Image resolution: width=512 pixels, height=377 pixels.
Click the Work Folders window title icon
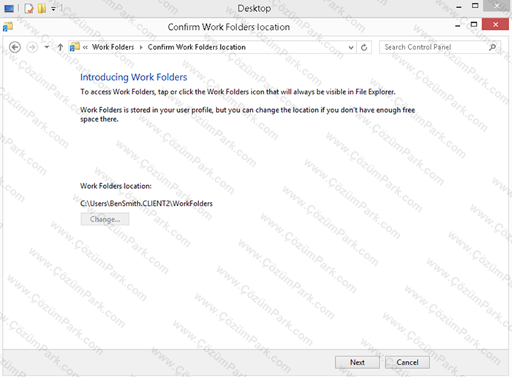point(8,27)
